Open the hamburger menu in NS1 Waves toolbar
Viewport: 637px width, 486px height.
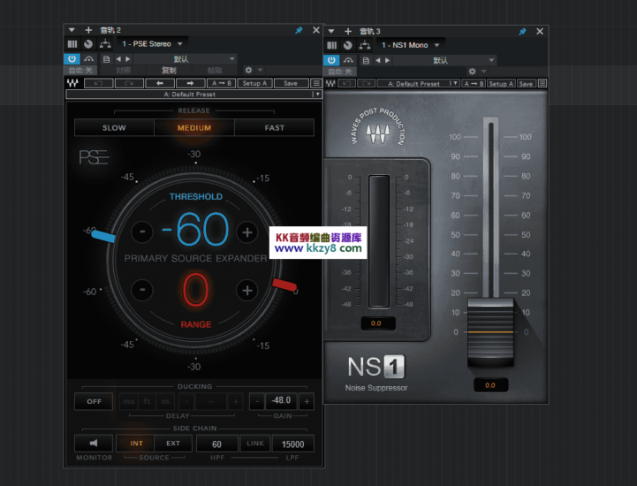[x=542, y=84]
